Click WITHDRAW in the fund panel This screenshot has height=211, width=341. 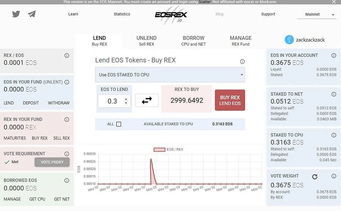59,103
